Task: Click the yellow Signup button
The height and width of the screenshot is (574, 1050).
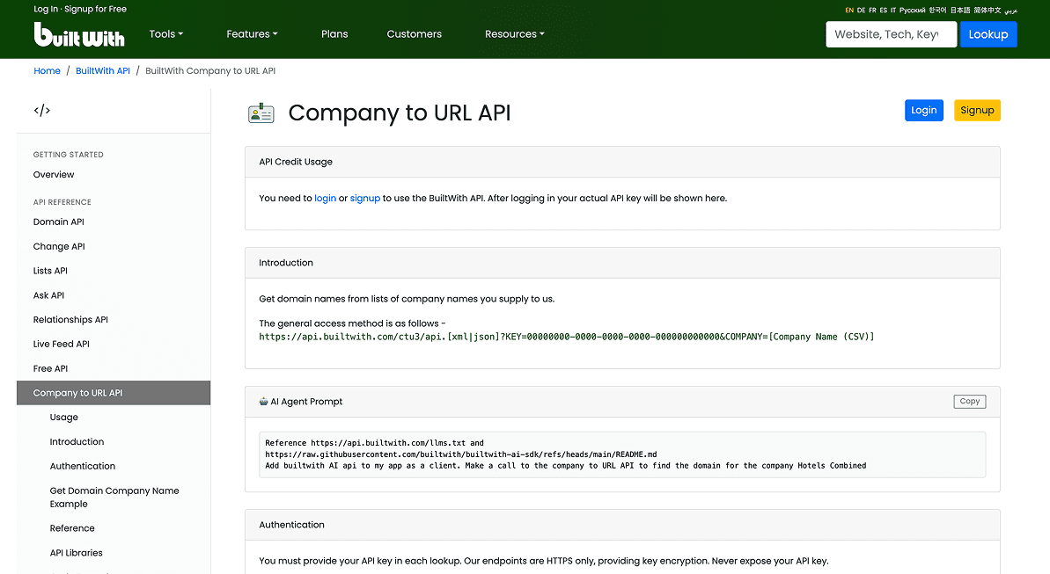Action: (977, 111)
